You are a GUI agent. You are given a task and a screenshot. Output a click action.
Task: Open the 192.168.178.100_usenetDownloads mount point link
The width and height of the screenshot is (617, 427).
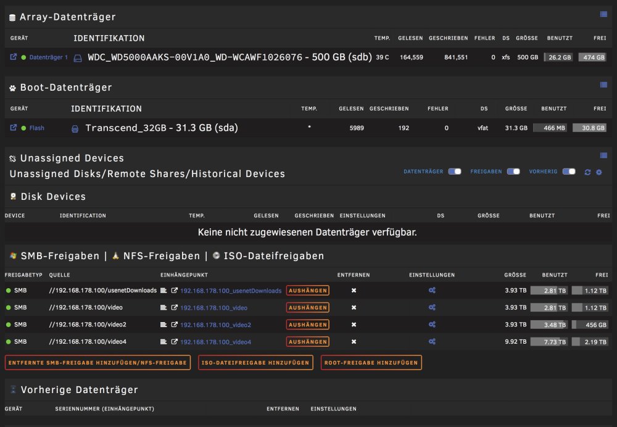click(231, 291)
